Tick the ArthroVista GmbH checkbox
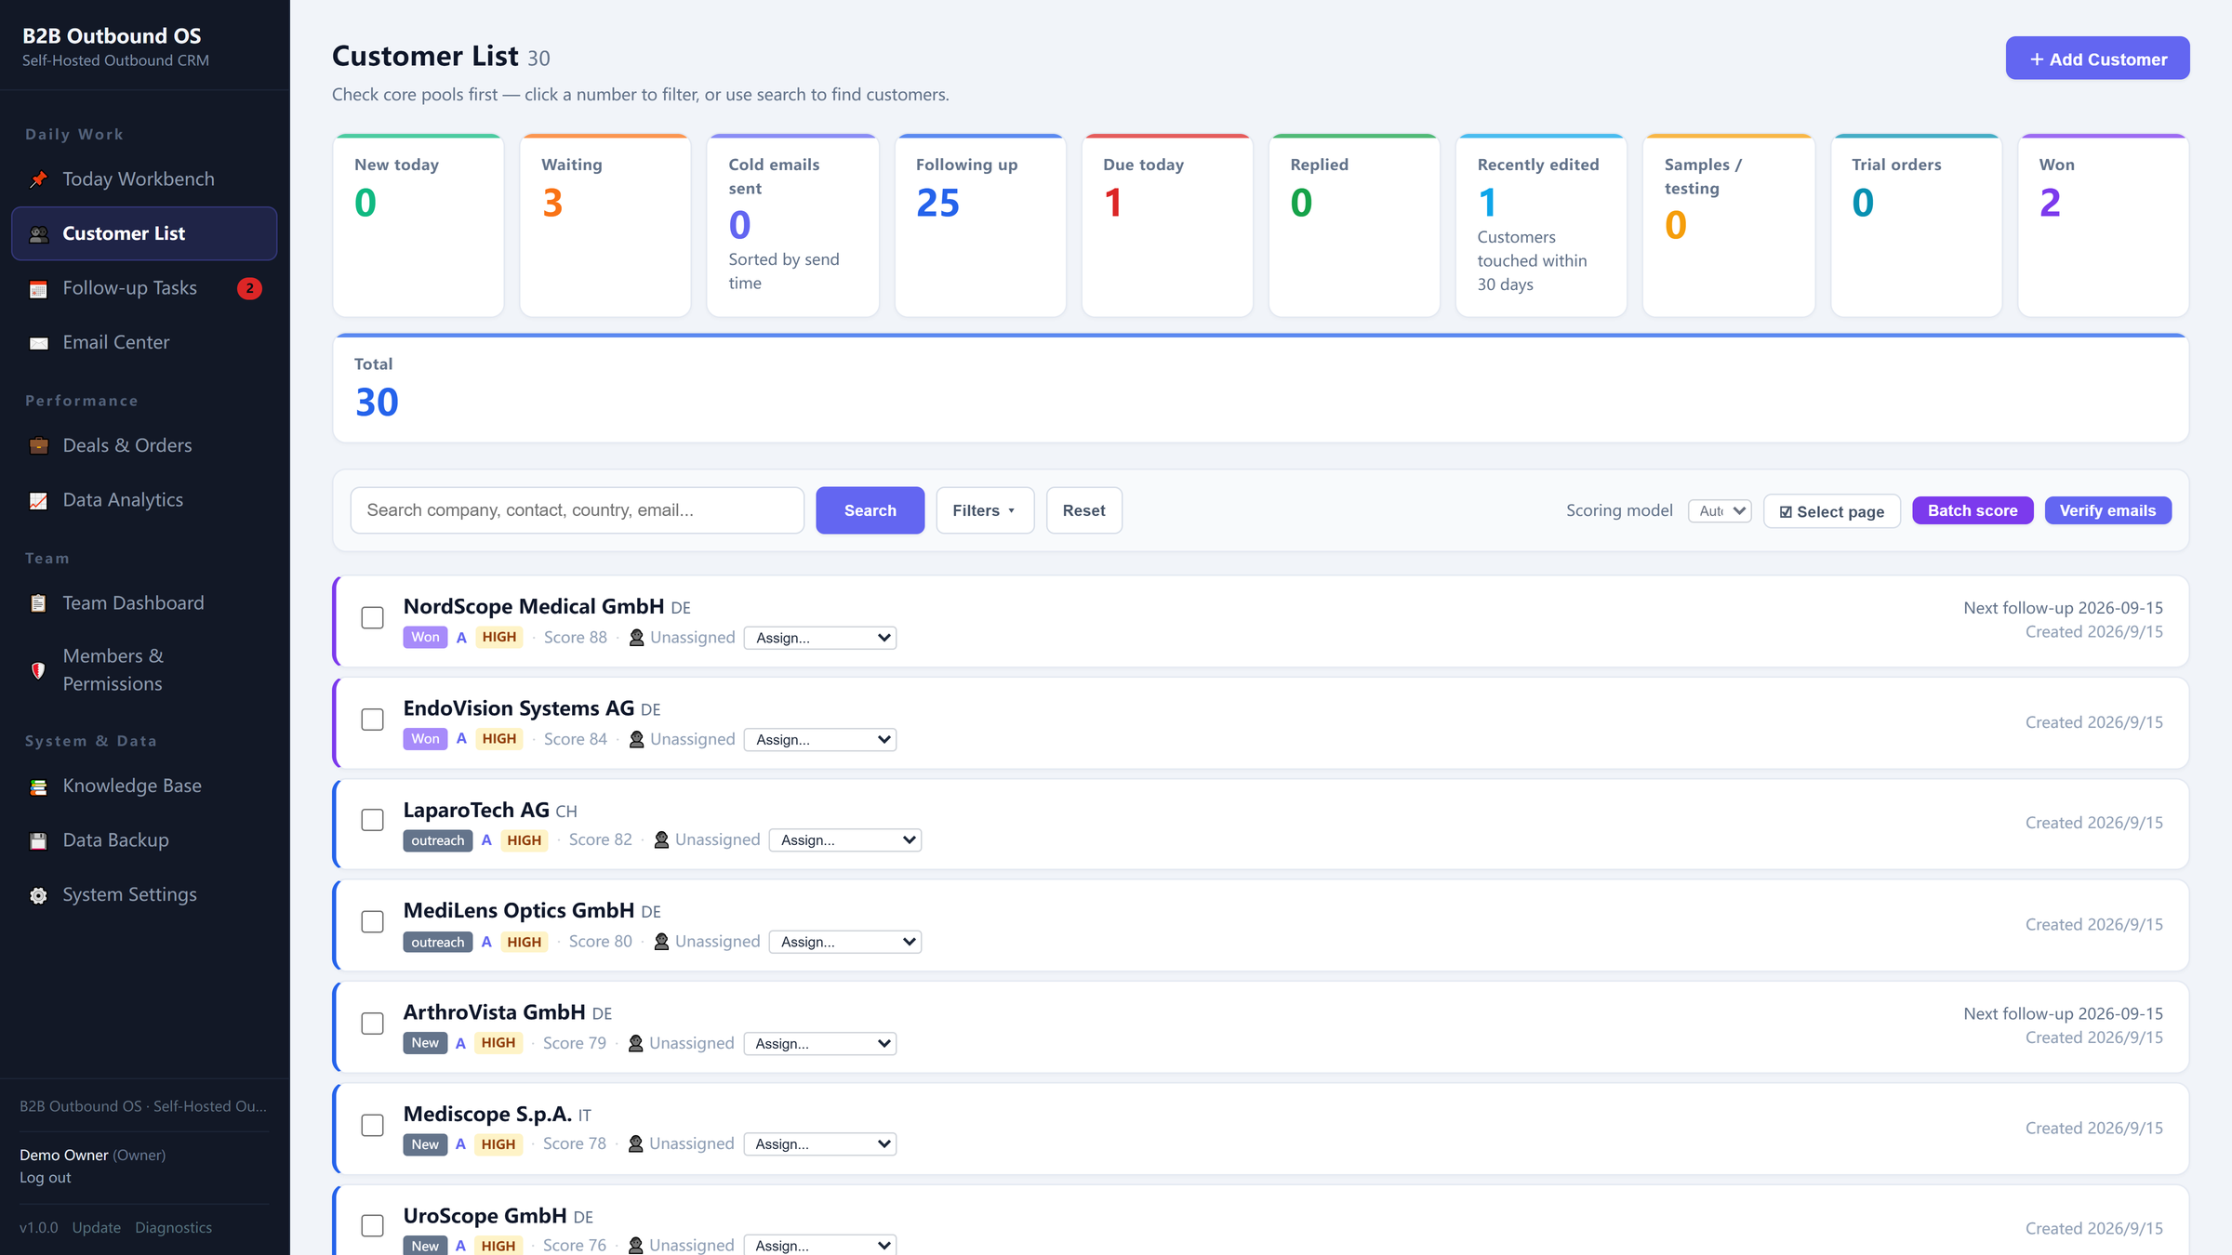2232x1255 pixels. coord(372,1024)
